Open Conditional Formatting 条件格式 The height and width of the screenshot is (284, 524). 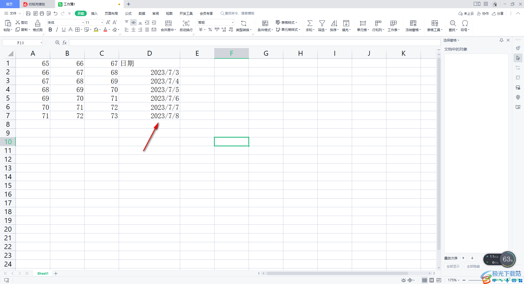pos(265,26)
